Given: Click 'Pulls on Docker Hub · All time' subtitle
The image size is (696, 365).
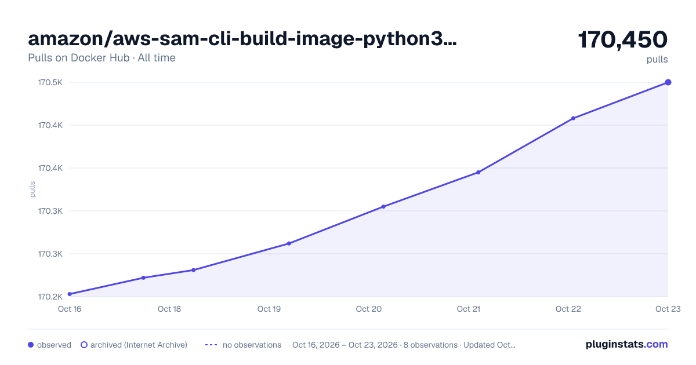Looking at the screenshot, I should pyautogui.click(x=101, y=58).
